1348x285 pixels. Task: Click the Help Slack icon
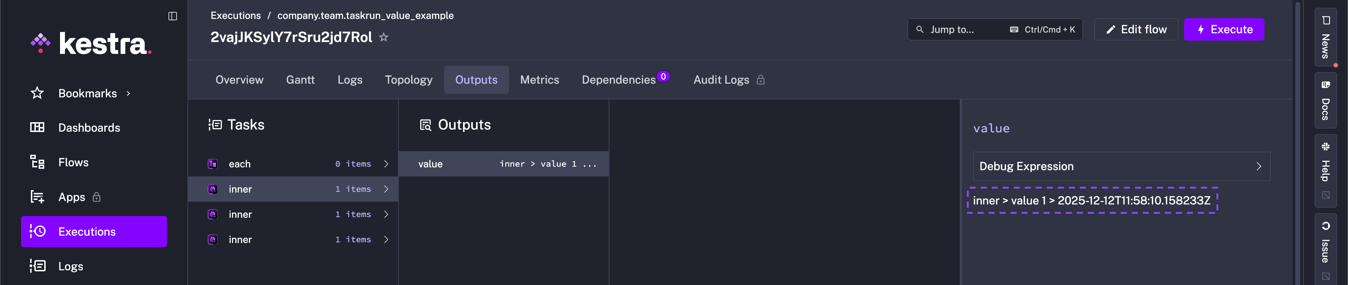pyautogui.click(x=1326, y=147)
